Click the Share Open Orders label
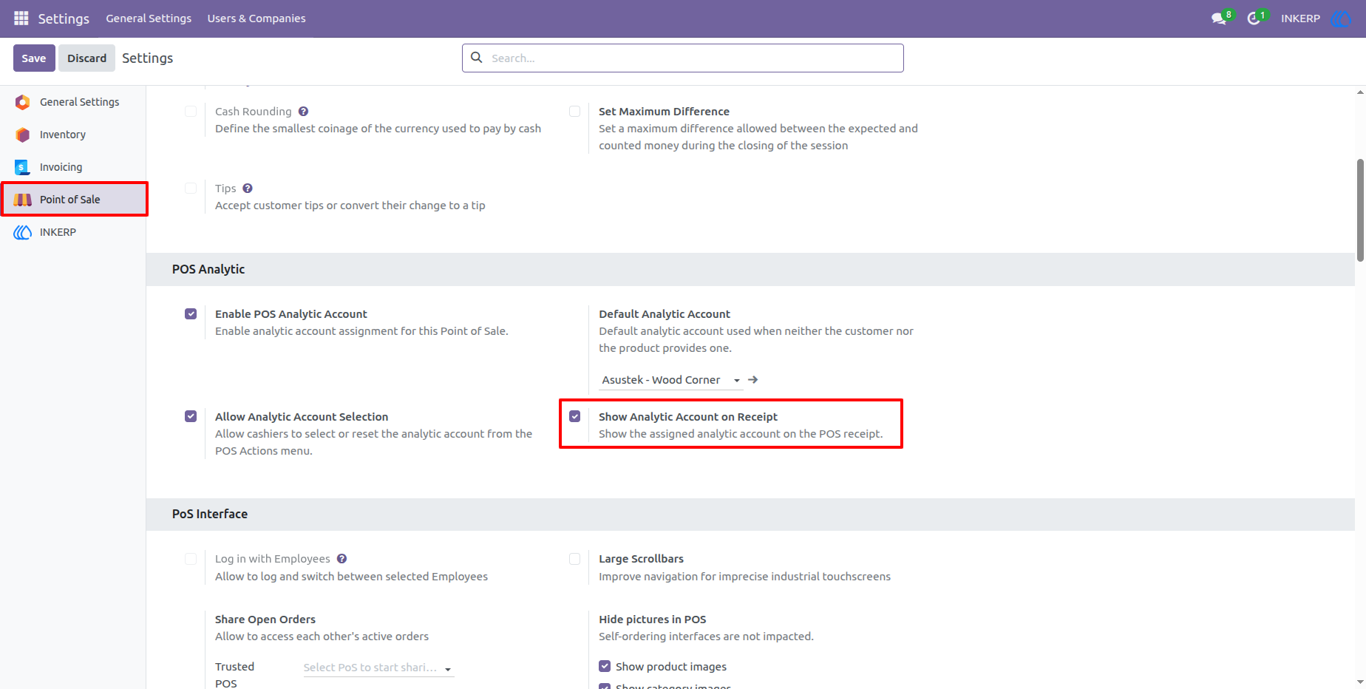1366x689 pixels. pyautogui.click(x=265, y=620)
